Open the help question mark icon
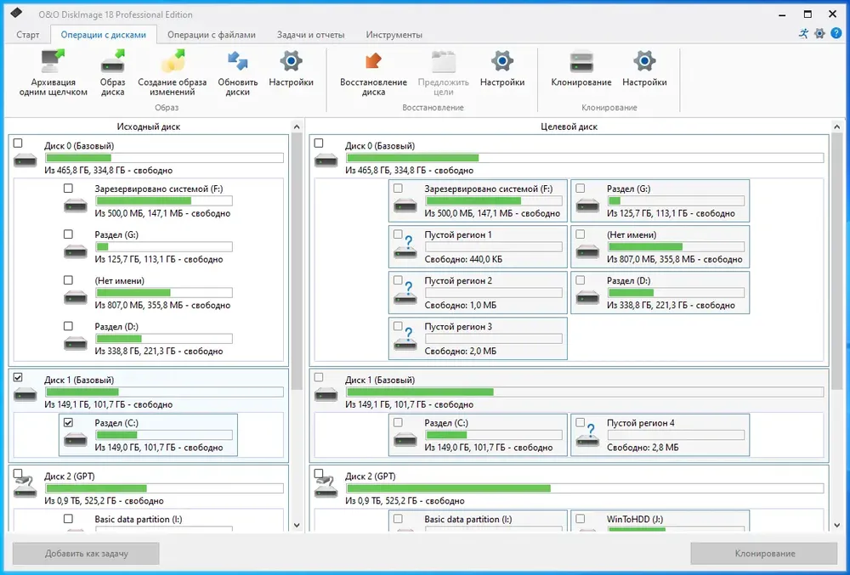This screenshot has width=850, height=575. click(x=836, y=34)
